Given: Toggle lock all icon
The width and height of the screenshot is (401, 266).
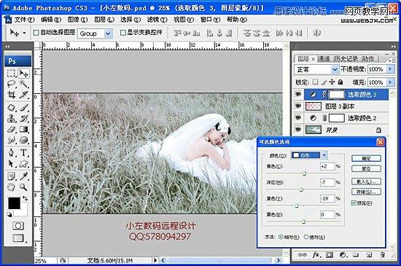Looking at the screenshot, I should click(x=340, y=82).
